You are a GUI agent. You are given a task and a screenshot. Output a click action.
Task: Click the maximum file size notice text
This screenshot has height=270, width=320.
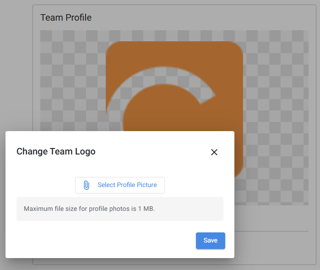[89, 209]
